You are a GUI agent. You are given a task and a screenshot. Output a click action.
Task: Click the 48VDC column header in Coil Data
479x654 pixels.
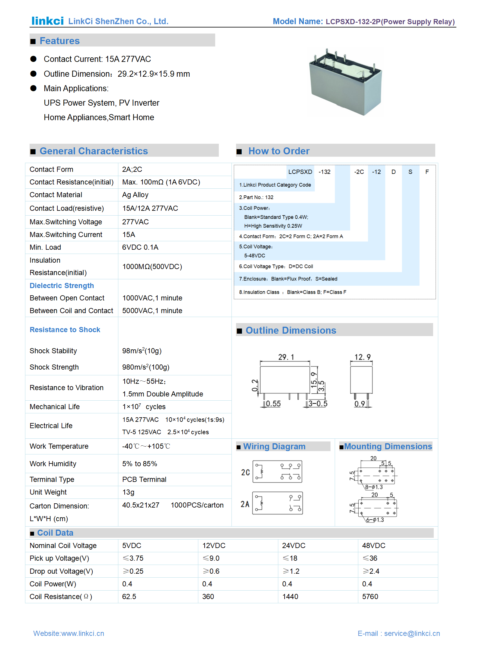[x=373, y=545]
